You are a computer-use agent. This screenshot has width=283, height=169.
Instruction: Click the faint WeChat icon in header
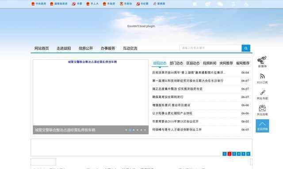pyautogui.click(x=220, y=4)
